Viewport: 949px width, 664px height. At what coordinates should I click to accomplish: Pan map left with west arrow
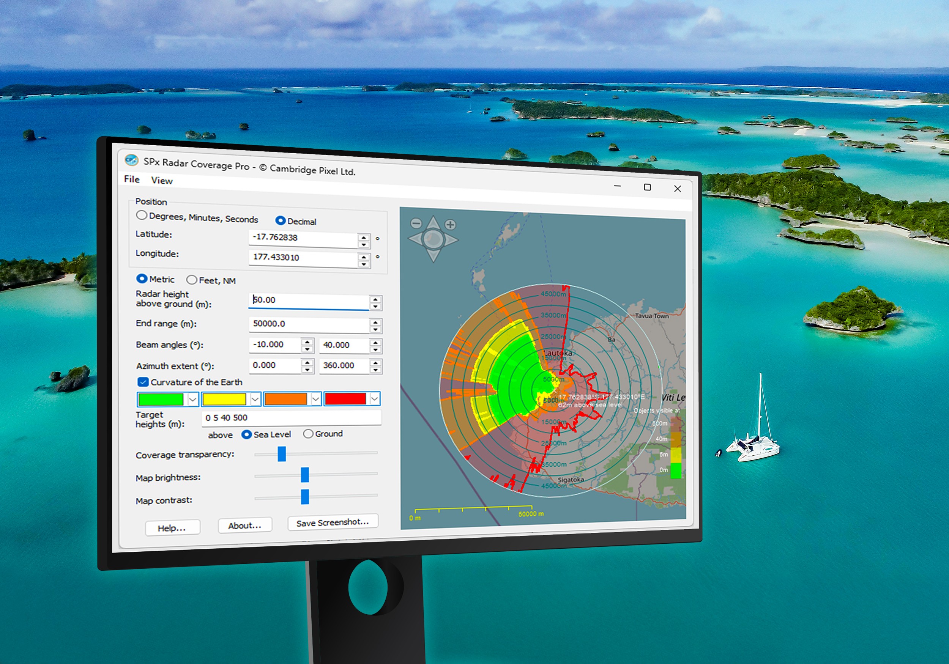pyautogui.click(x=415, y=239)
